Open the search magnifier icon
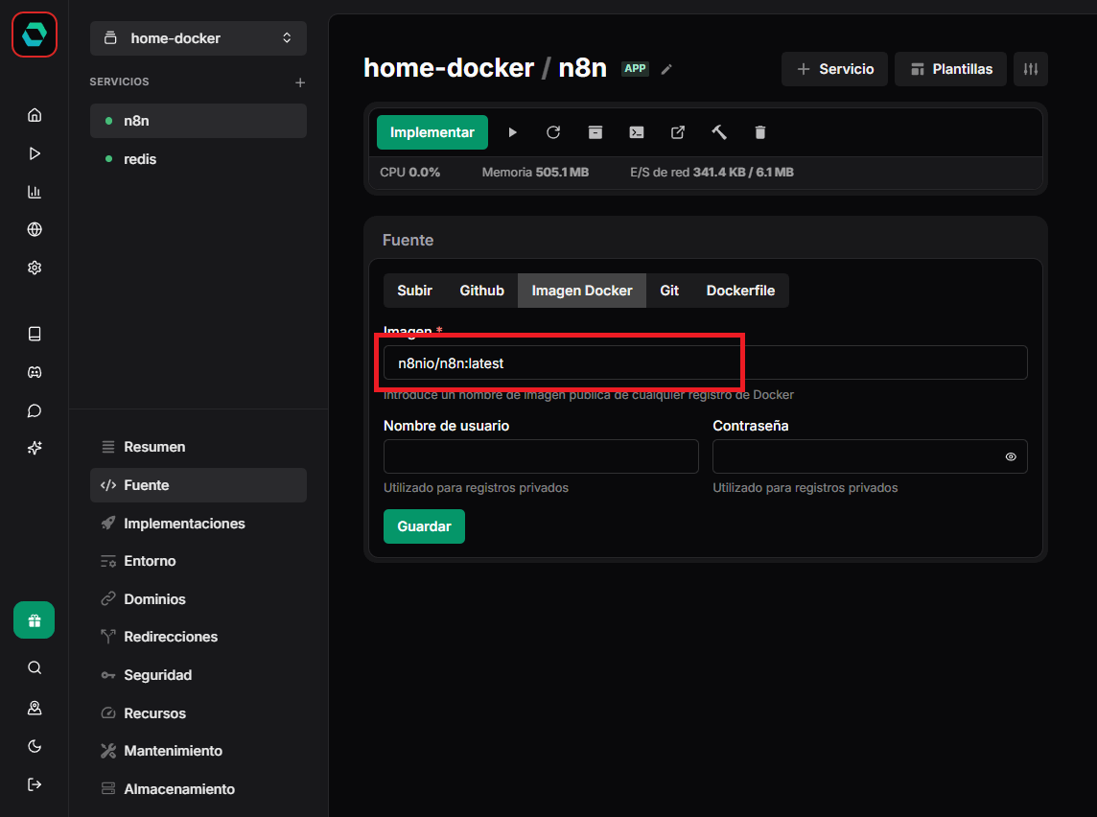 (x=35, y=668)
